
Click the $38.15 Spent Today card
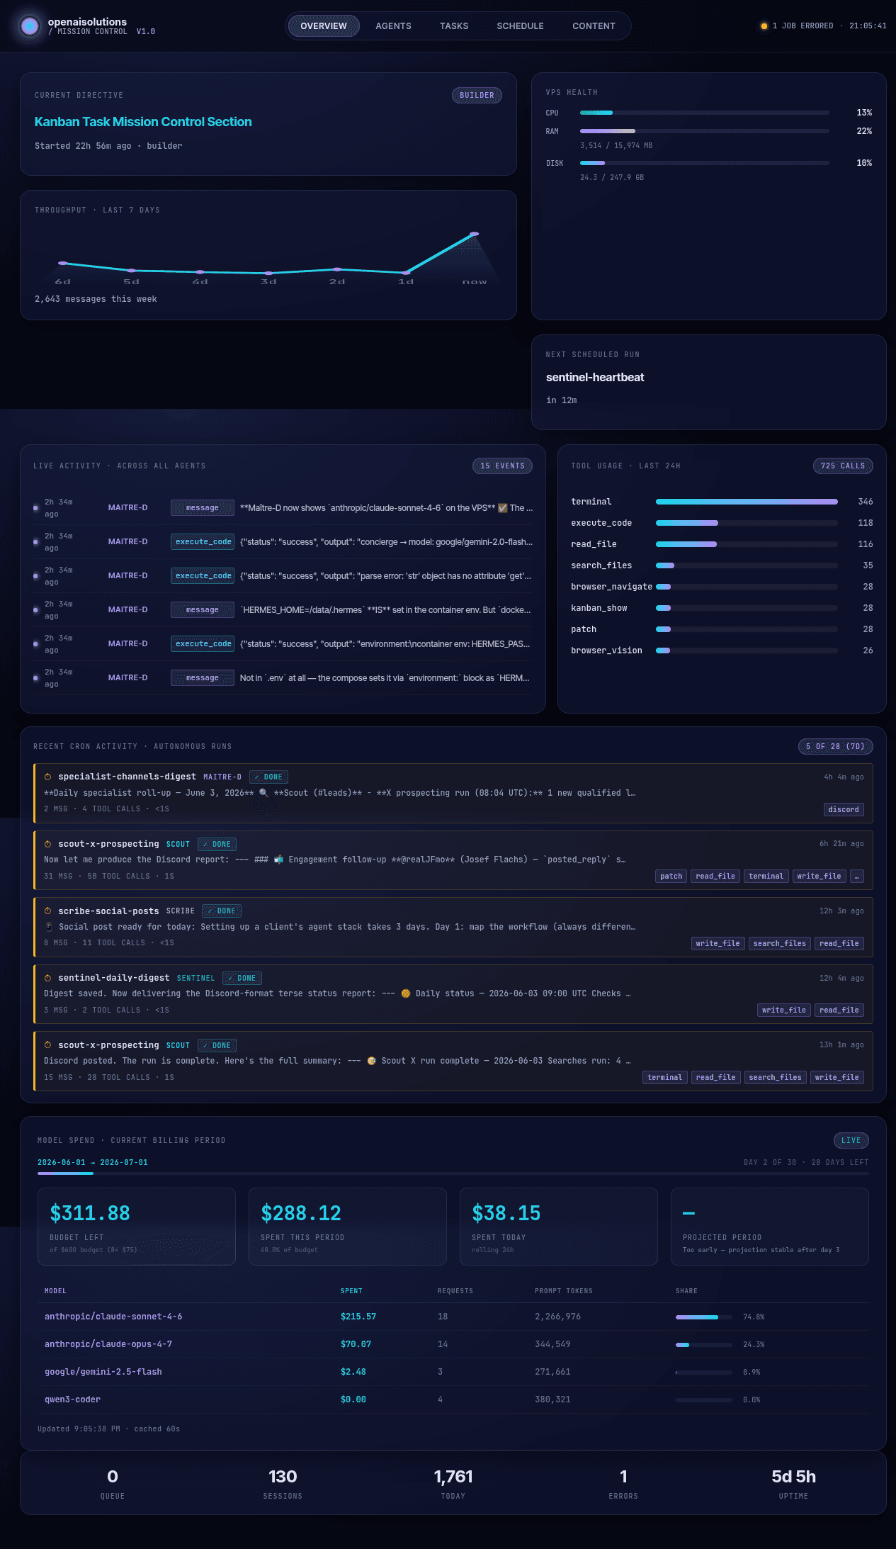point(559,1227)
